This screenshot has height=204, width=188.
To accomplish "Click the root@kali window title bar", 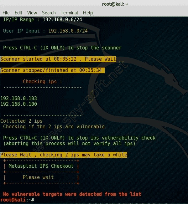I will point(115,4).
